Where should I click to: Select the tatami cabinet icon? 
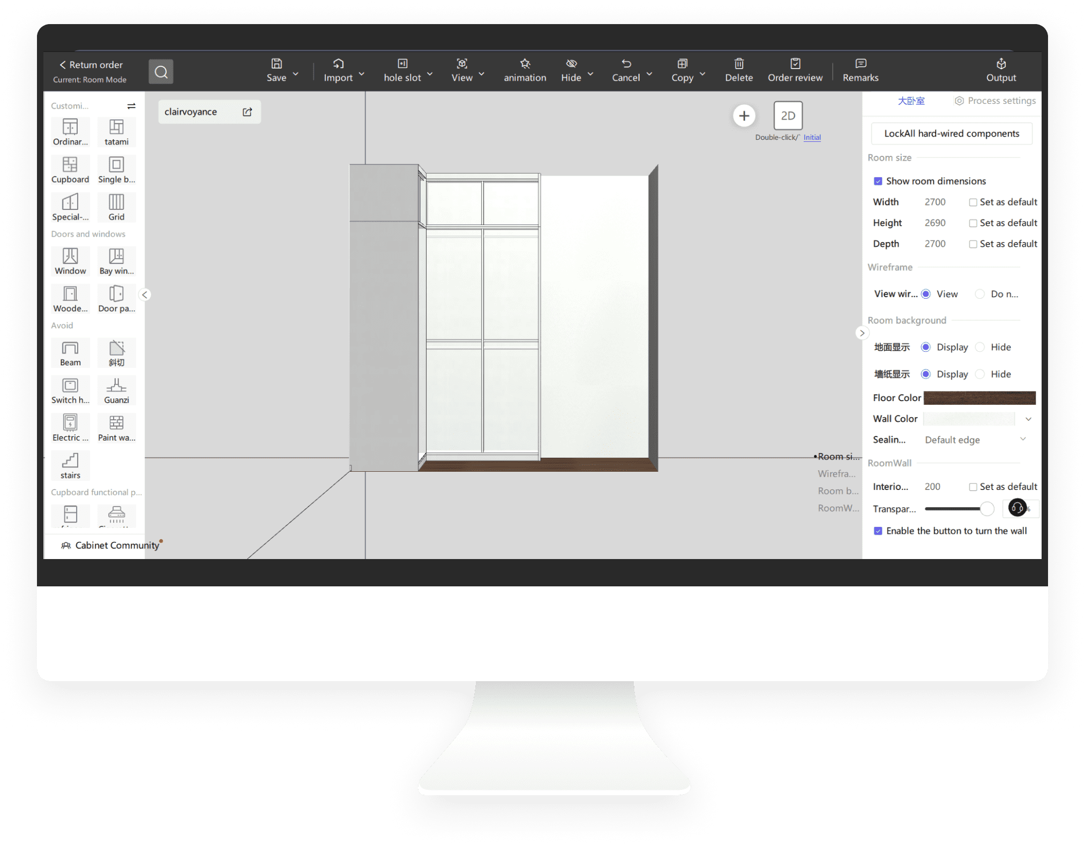(x=116, y=132)
